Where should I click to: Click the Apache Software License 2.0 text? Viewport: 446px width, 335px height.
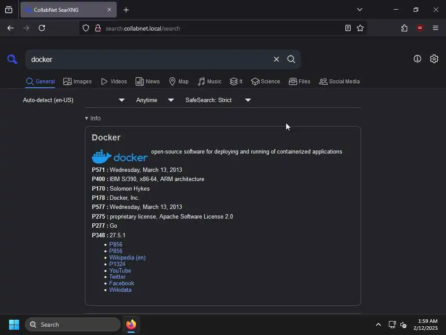(x=196, y=216)
